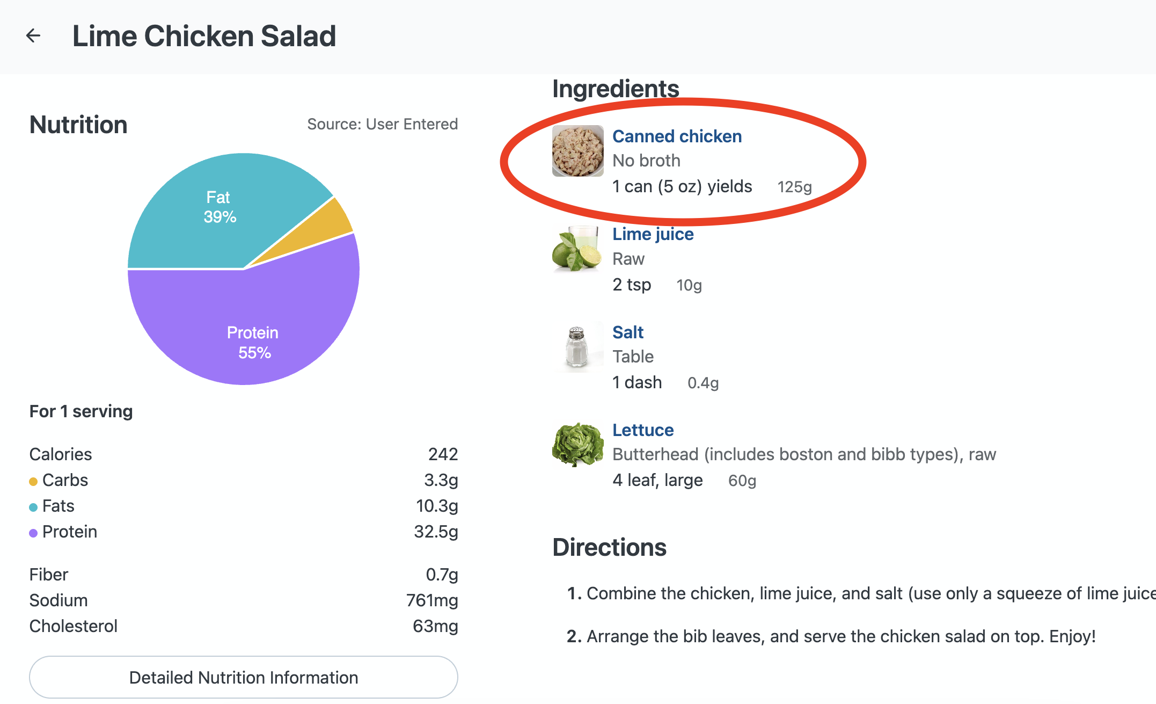Click the butterhead lettuce thumbnail image
Image resolution: width=1156 pixels, height=704 pixels.
577,445
